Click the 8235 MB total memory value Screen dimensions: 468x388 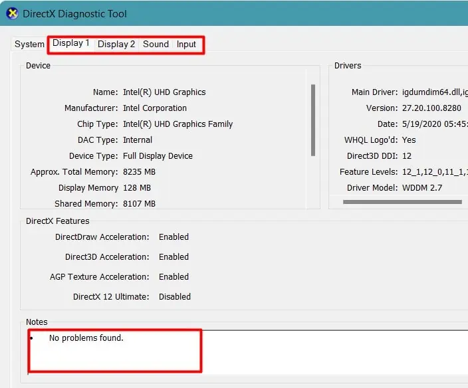[x=139, y=172]
